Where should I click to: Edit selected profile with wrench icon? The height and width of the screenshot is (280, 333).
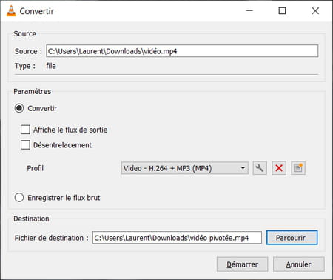pyautogui.click(x=260, y=168)
